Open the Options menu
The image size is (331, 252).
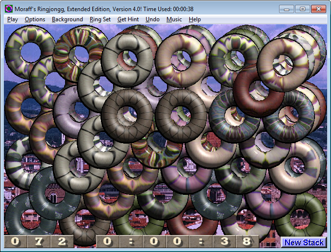point(35,19)
